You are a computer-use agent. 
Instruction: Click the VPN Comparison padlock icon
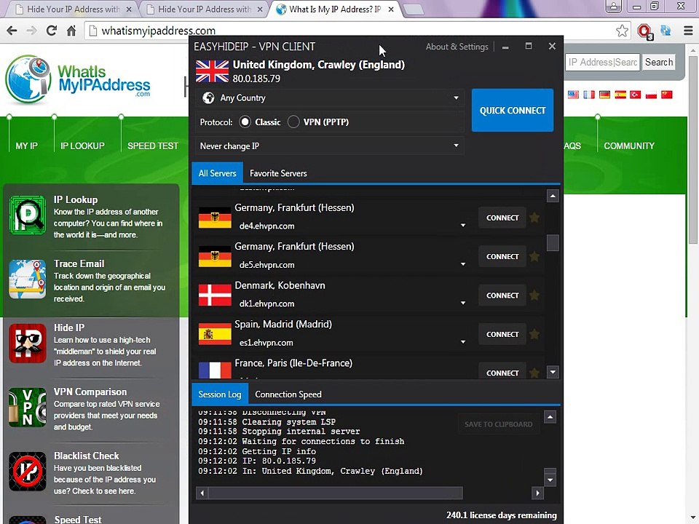tap(27, 408)
